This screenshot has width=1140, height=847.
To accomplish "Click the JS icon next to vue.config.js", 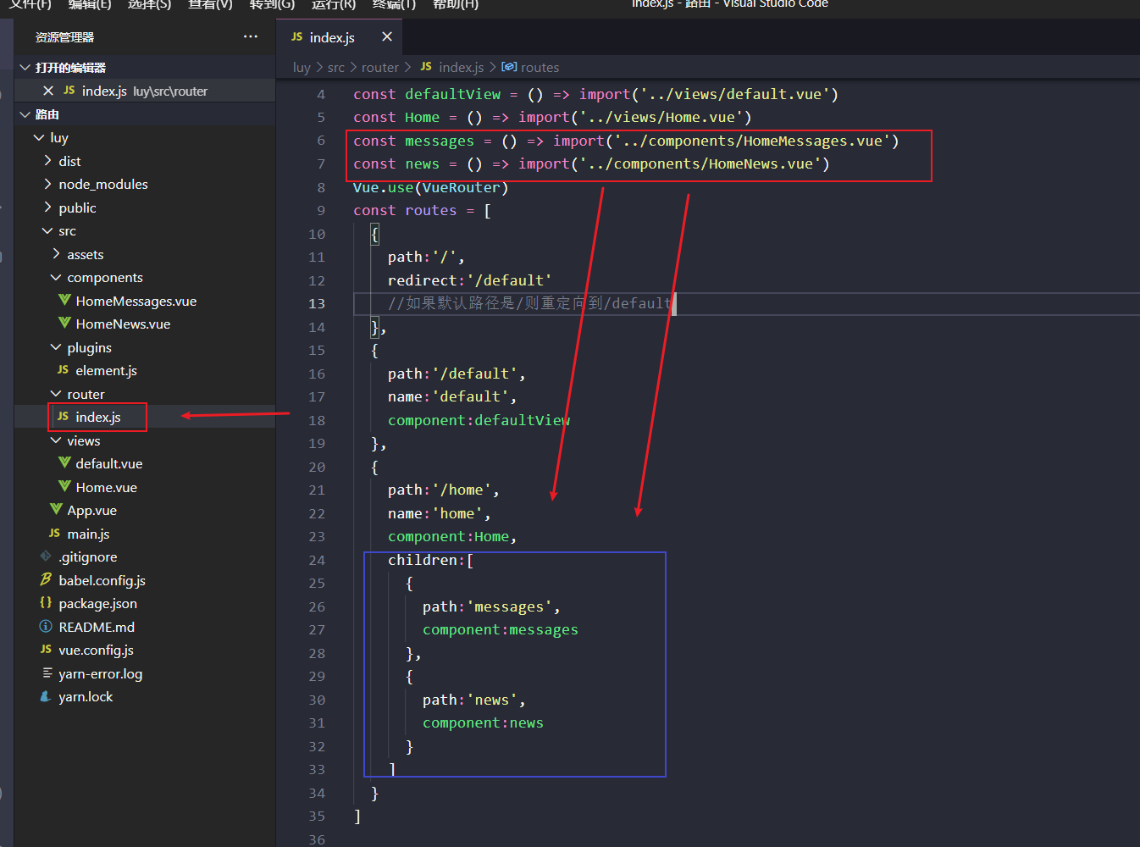I will click(x=47, y=650).
